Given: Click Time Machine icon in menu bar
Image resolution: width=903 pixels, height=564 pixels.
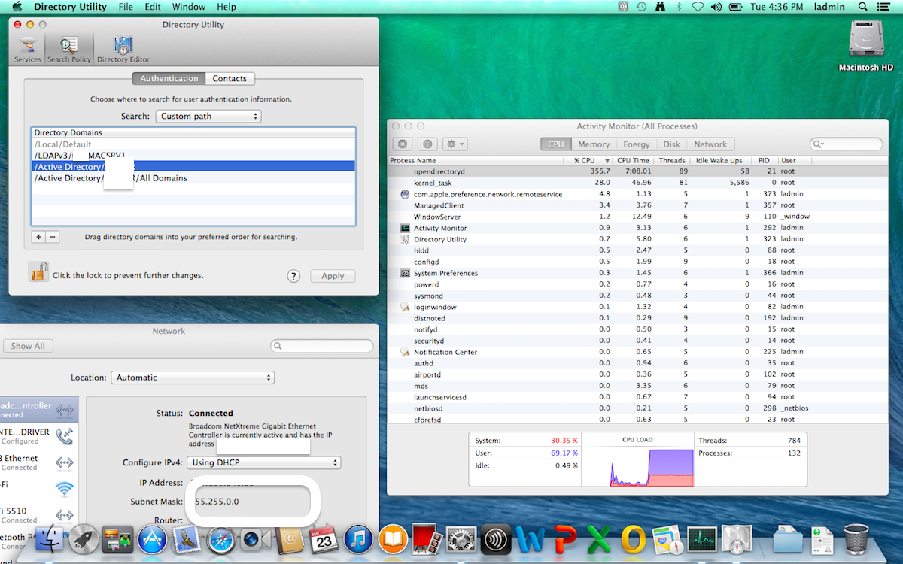Looking at the screenshot, I should pyautogui.click(x=641, y=7).
